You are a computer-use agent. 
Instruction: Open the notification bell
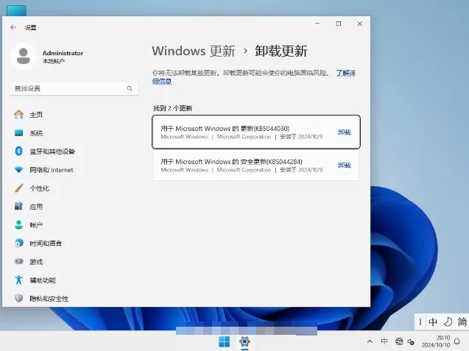(457, 341)
